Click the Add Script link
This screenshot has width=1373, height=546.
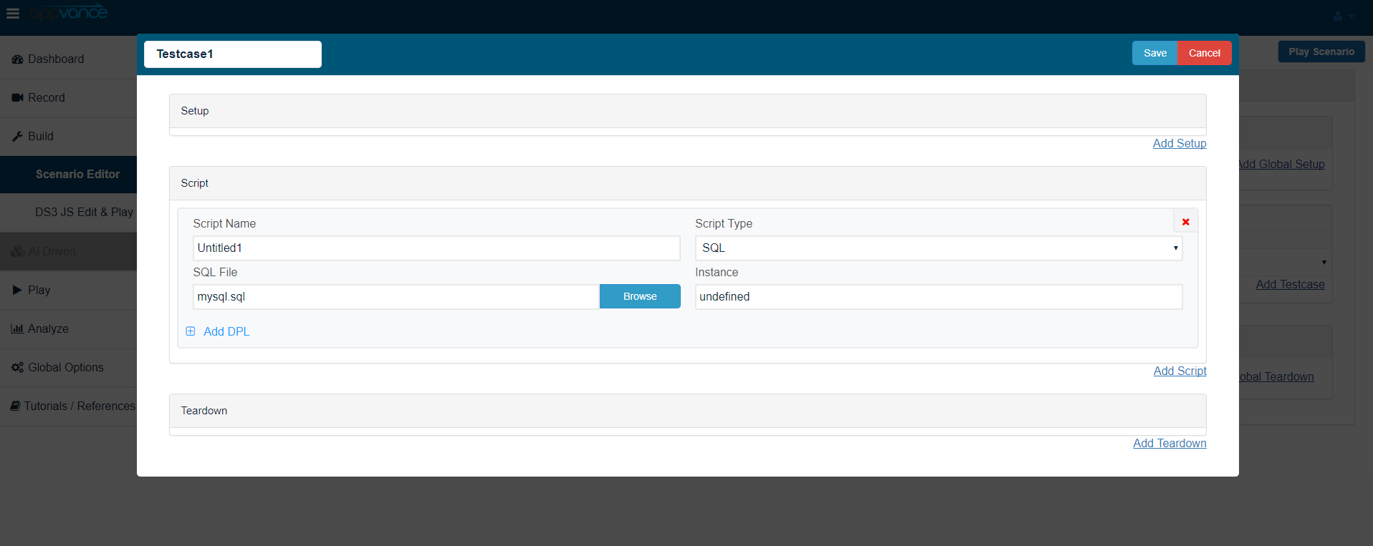1180,371
